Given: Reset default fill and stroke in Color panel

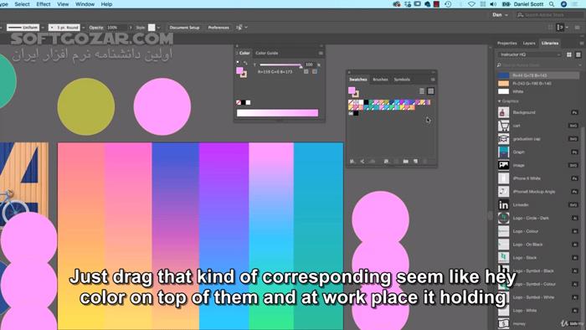Looking at the screenshot, I should coord(238,63).
